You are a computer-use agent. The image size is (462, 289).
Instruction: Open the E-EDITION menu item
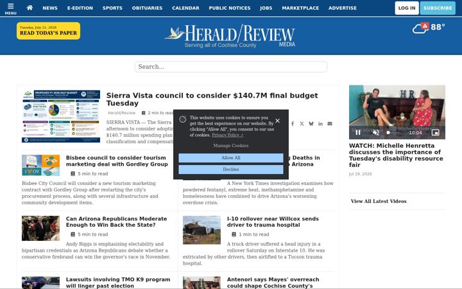tap(80, 8)
